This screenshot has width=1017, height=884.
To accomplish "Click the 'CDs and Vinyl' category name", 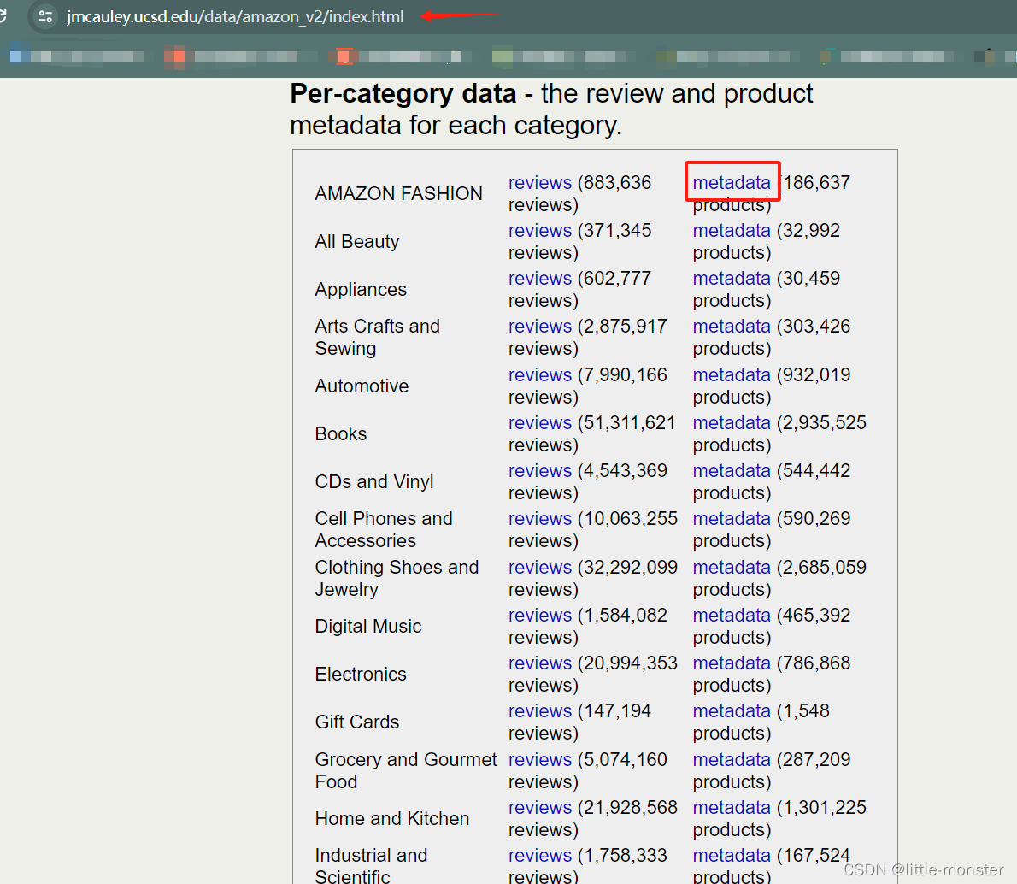I will pos(373,481).
